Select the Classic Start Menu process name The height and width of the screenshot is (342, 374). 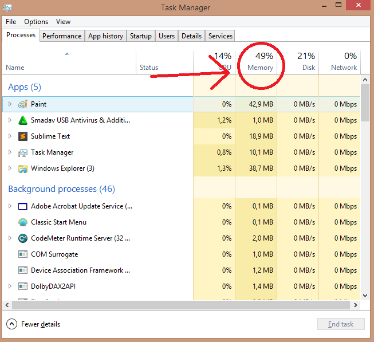pos(58,222)
